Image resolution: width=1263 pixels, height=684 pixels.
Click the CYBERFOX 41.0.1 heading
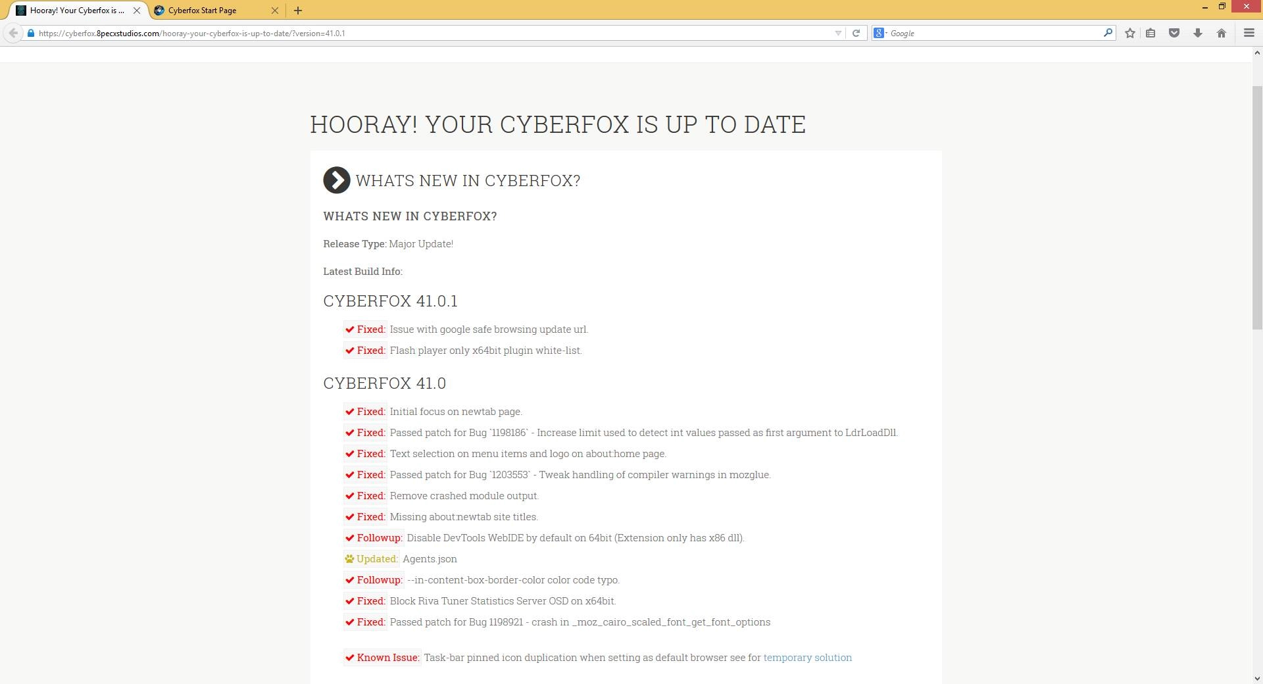(390, 301)
